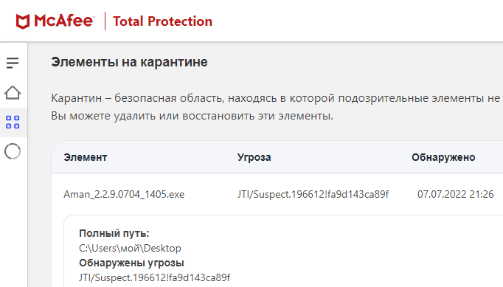The image size is (503, 287).
Task: Sort by the Элемент column header
Action: pyautogui.click(x=86, y=157)
